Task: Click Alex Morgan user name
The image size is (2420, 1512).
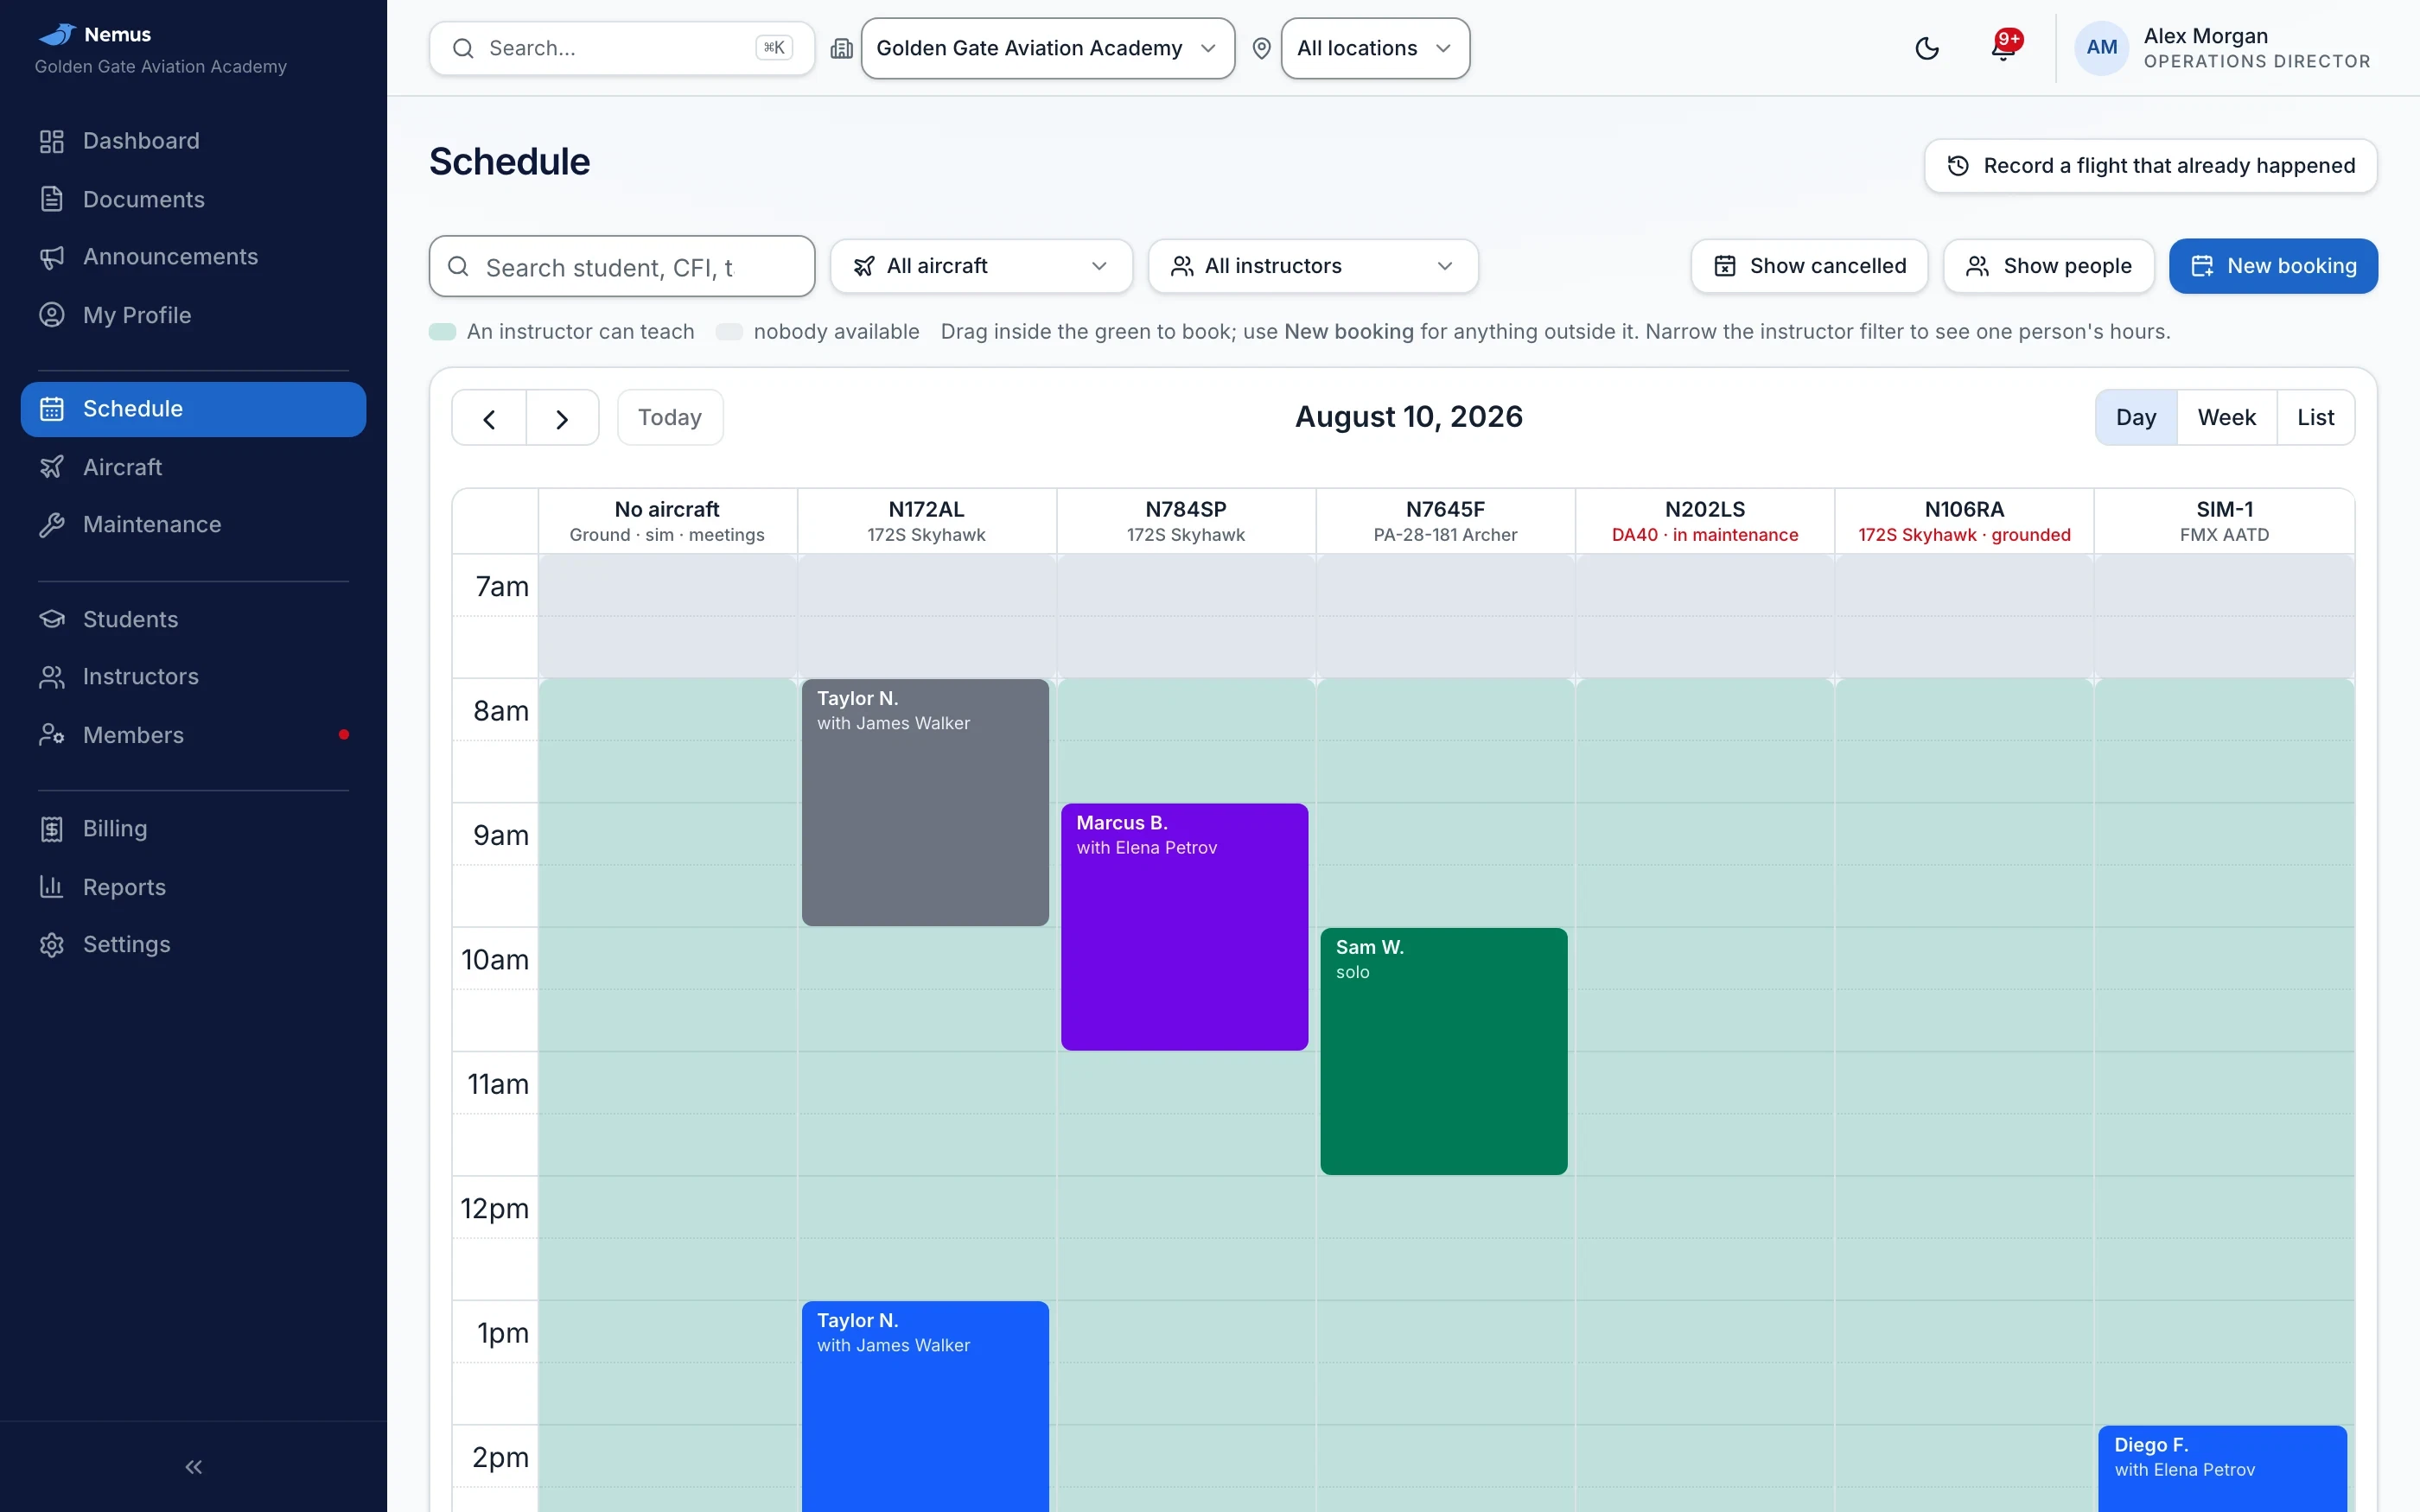Action: 2205,36
